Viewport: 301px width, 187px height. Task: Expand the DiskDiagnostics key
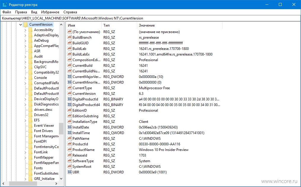pyautogui.click(x=25, y=104)
